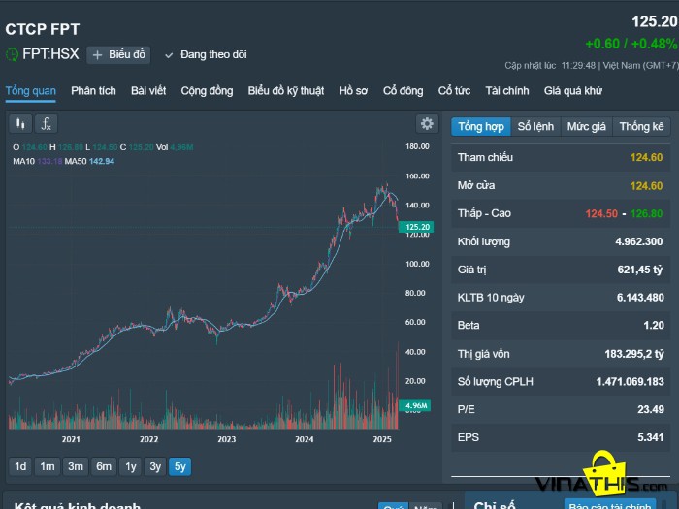Open chart settings gear icon
Image resolution: width=679 pixels, height=509 pixels.
coord(427,124)
